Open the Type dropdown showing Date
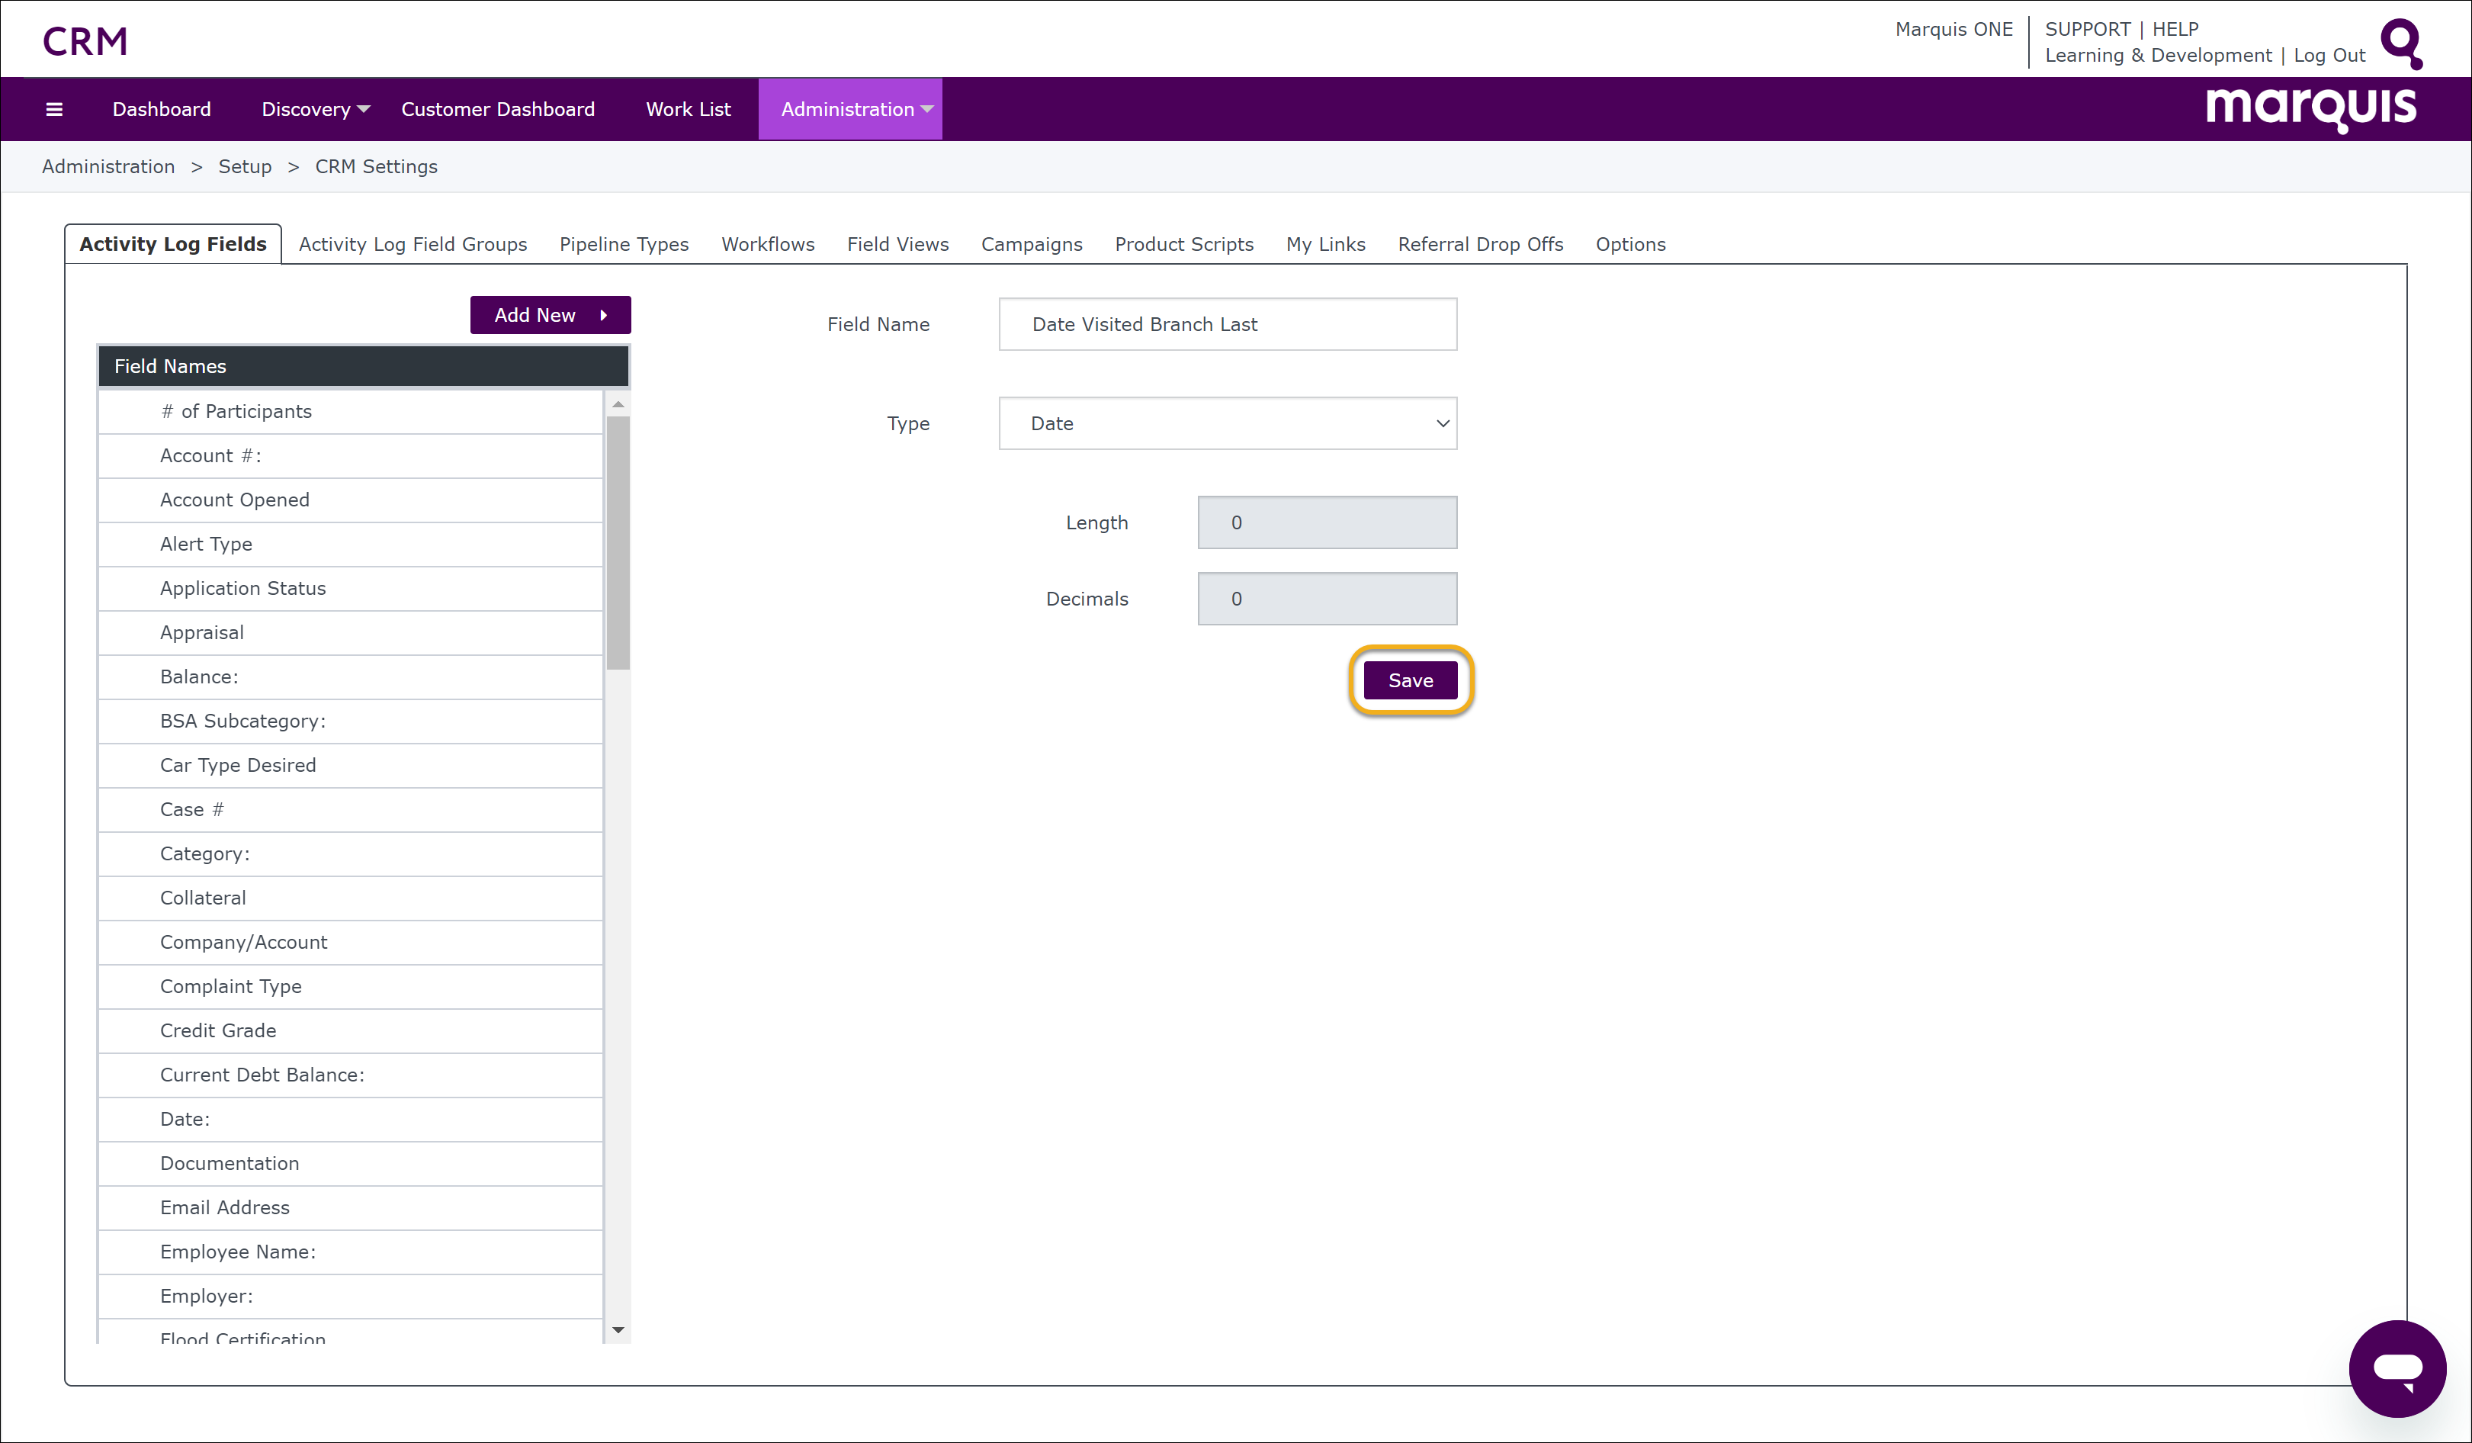Image resolution: width=2472 pixels, height=1443 pixels. [x=1227, y=424]
